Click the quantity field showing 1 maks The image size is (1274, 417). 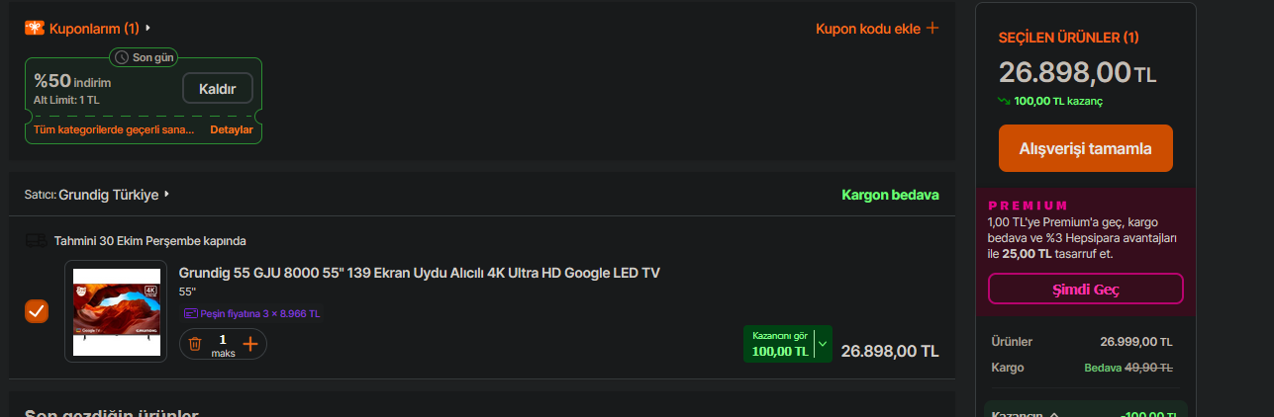point(223,345)
